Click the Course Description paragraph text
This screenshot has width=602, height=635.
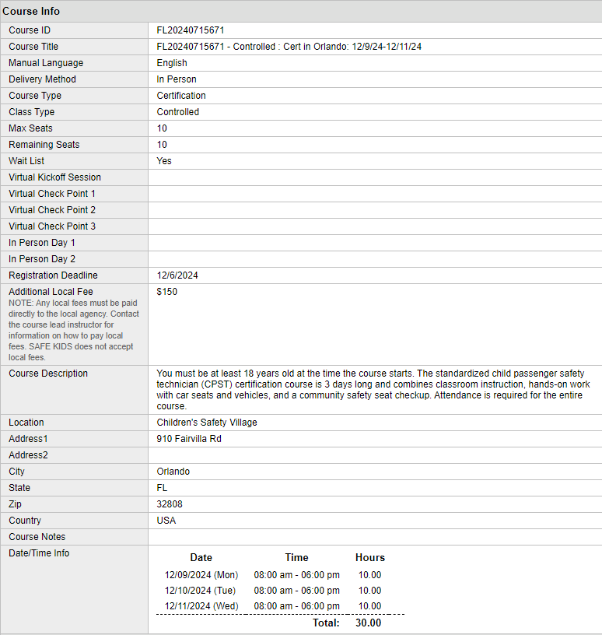click(x=373, y=390)
